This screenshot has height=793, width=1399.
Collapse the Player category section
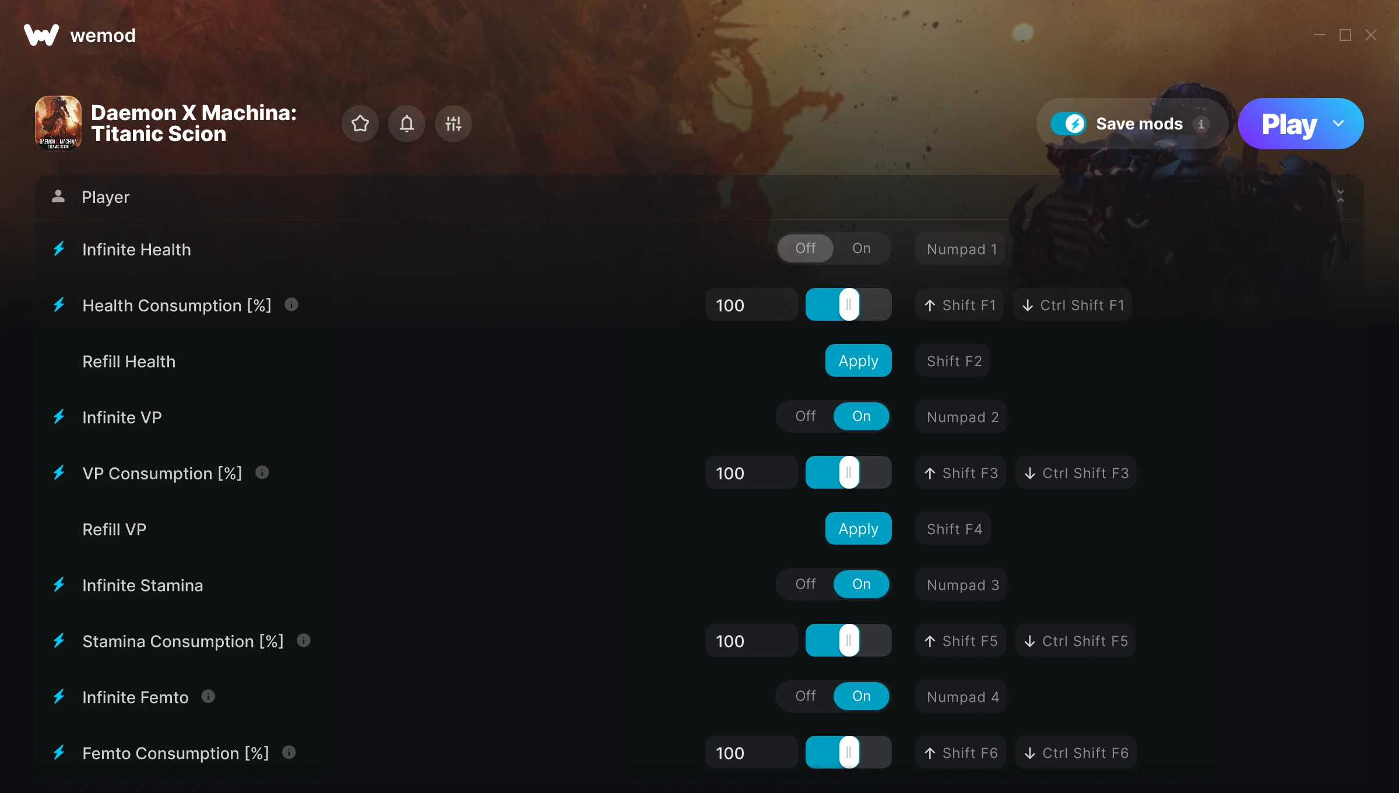click(1341, 197)
